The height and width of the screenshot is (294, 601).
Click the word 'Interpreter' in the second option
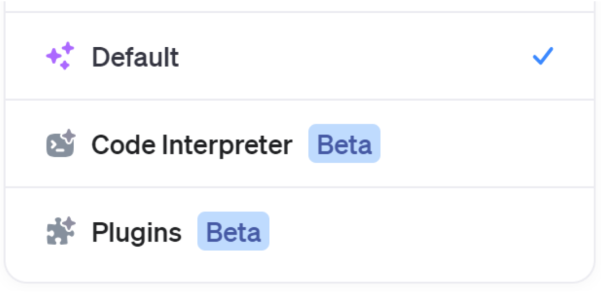227,144
